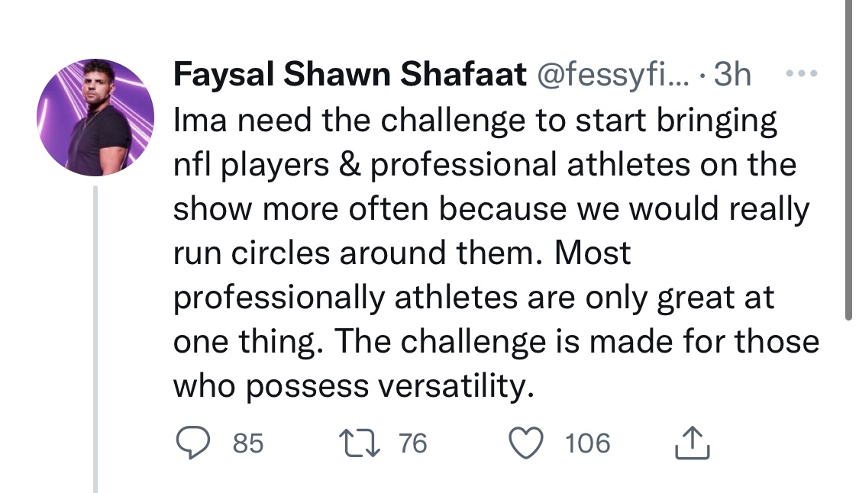Open the three-dot more options menu

click(802, 72)
